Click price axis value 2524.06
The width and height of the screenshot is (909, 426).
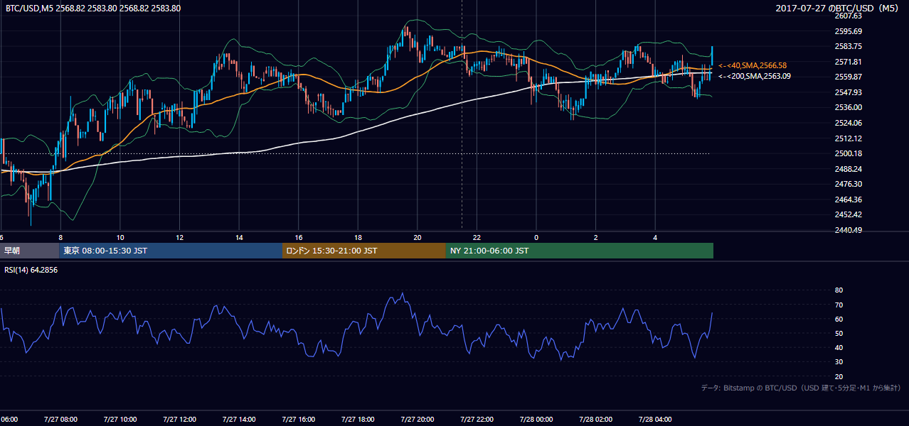pos(848,123)
